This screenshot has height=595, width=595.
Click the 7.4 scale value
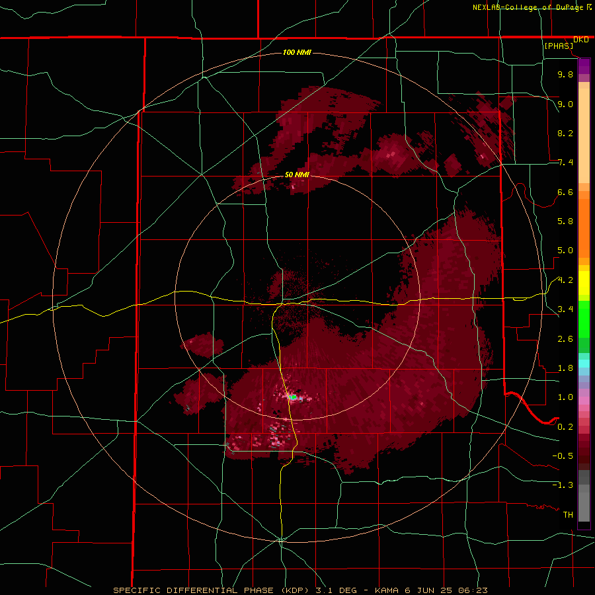[565, 163]
